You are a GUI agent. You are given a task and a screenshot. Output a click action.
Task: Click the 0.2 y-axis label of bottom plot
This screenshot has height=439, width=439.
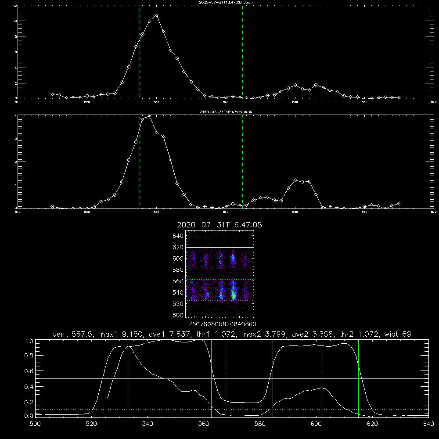(29, 402)
